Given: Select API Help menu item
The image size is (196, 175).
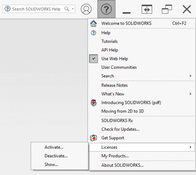Looking at the screenshot, I should coord(142,50).
